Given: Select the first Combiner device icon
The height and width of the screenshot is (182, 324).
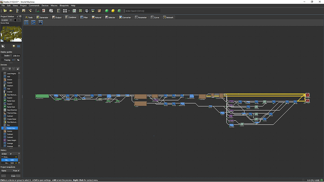Looking at the screenshot, I should [26, 23].
